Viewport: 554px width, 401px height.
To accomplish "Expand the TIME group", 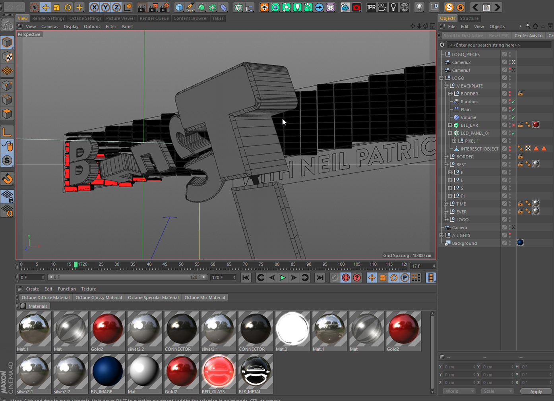I will 446,204.
